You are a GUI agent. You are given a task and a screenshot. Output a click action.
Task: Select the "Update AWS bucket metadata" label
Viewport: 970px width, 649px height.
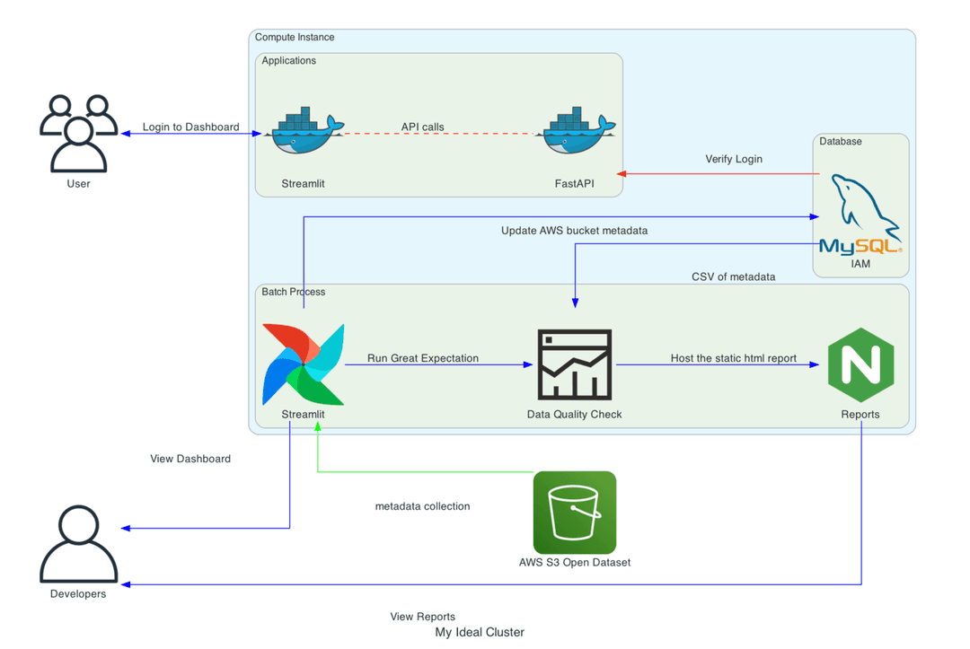pos(574,231)
